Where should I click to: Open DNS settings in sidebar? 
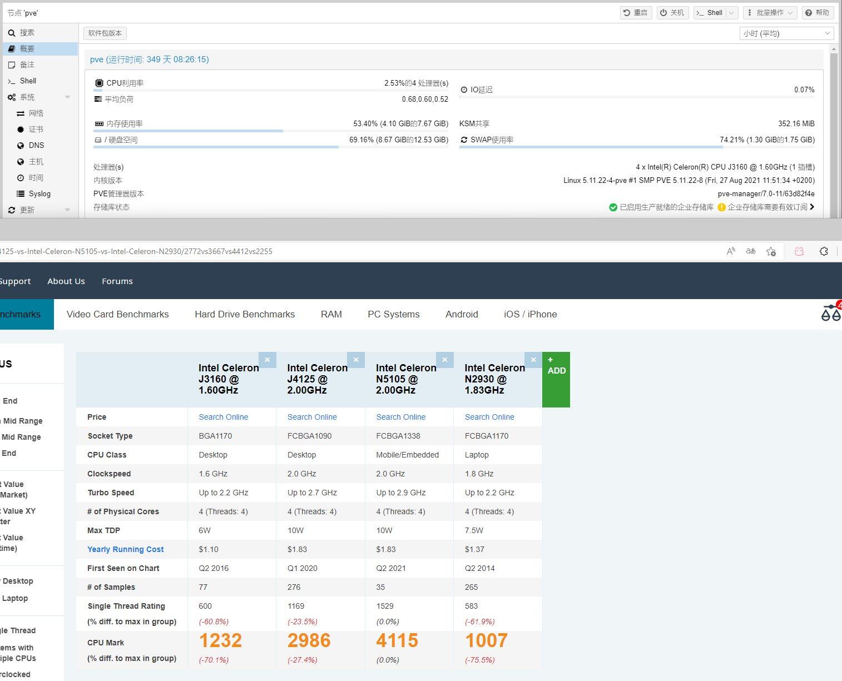(40, 146)
